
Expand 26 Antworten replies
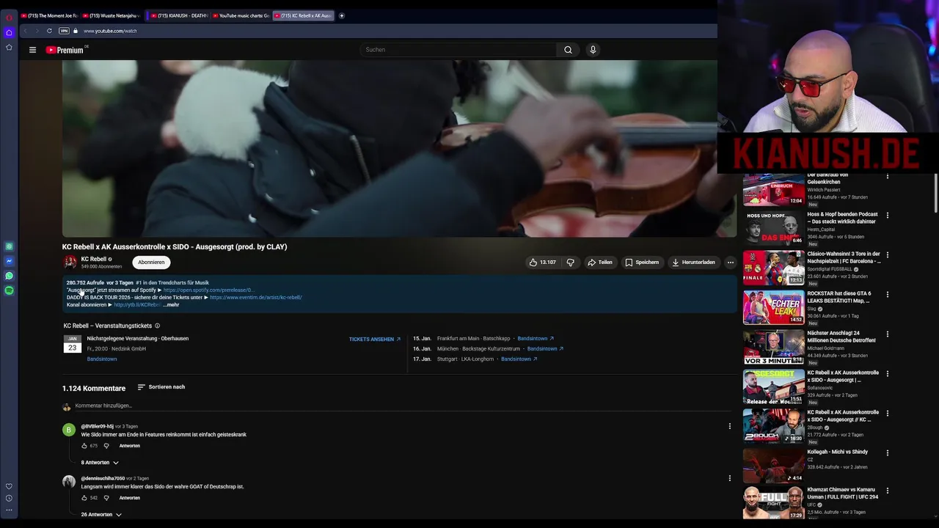[101, 515]
